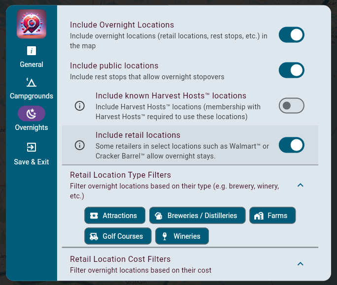Collapse Retail Location Cost Filters section
337x285 pixels.
pyautogui.click(x=301, y=264)
